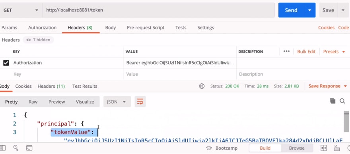Screen dimensions: 350x154
Task: Click the 28 ms time value
Action: coord(263,86)
